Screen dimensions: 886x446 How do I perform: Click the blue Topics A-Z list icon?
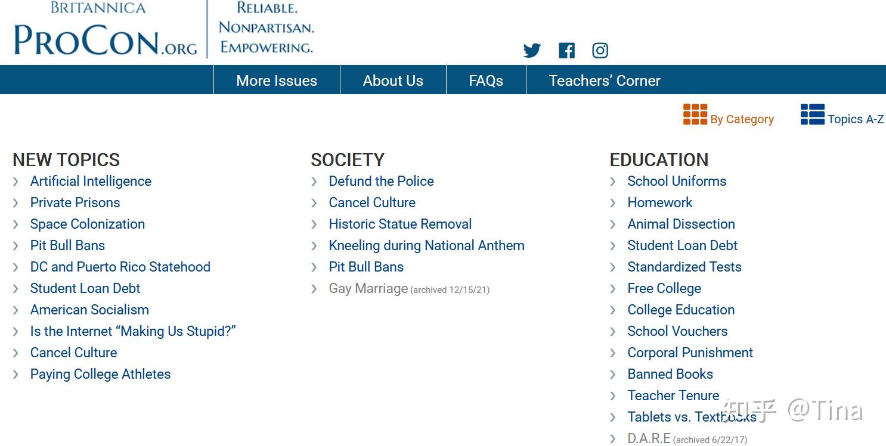[812, 114]
